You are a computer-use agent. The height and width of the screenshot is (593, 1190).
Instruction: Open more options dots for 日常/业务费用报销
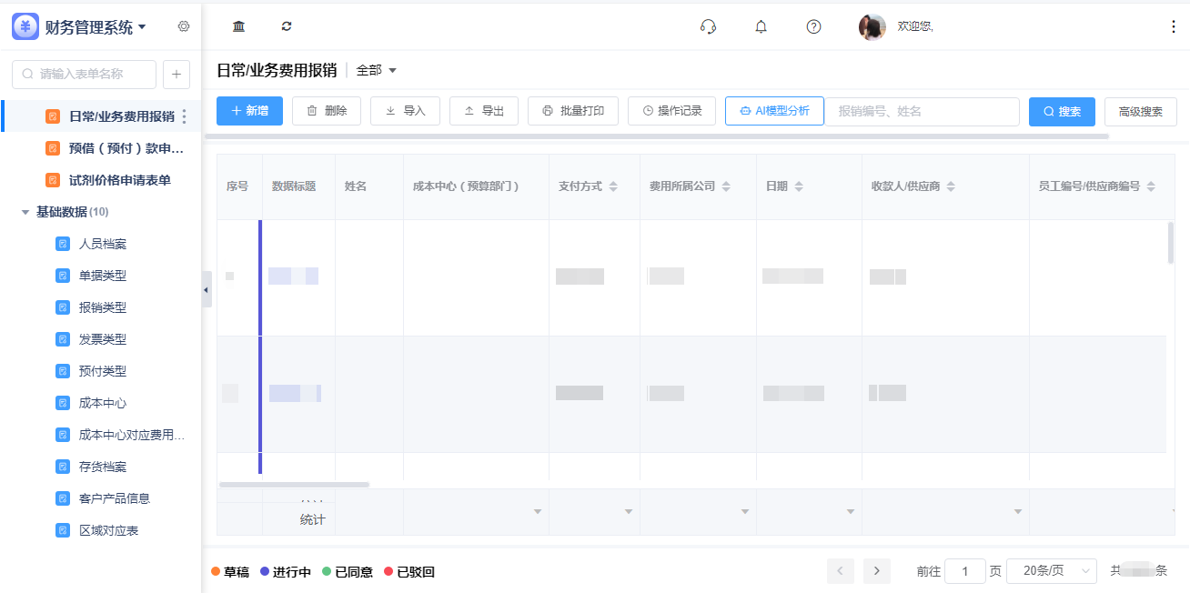(x=185, y=116)
